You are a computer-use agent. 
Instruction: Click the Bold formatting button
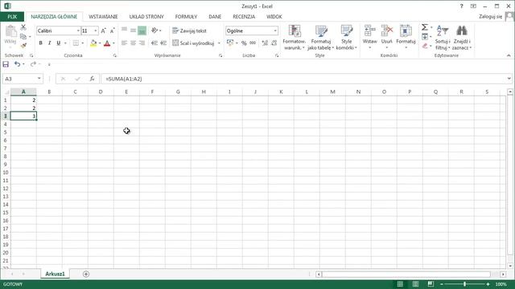coord(41,43)
